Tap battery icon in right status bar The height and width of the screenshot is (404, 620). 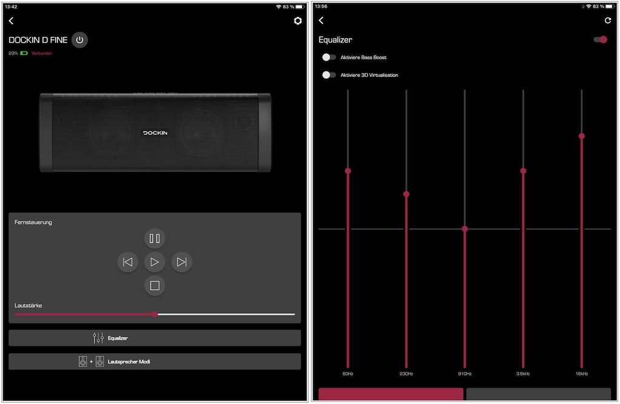[x=610, y=6]
